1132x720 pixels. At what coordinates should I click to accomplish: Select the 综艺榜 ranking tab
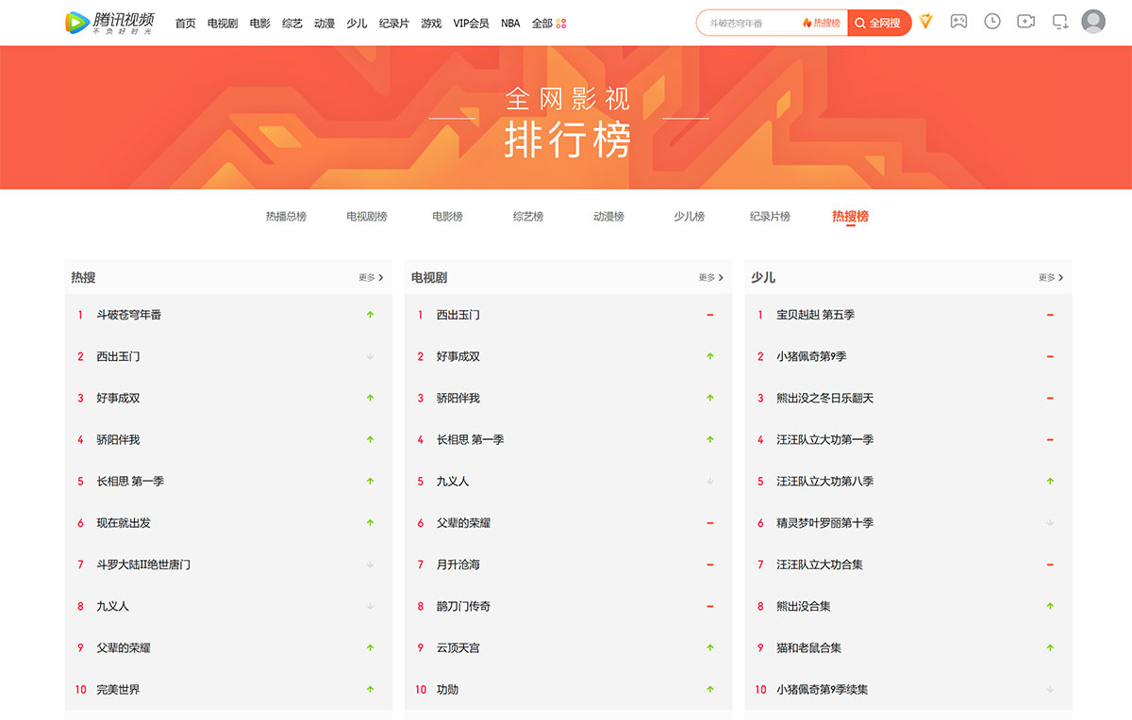(x=525, y=216)
